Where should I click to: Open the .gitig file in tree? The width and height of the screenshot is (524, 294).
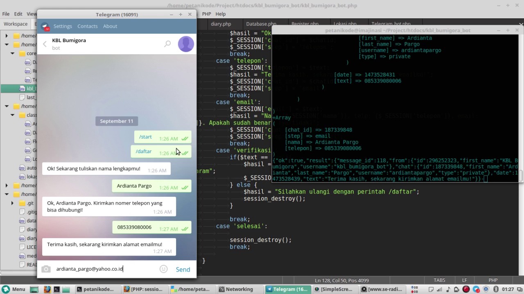pos(28,212)
